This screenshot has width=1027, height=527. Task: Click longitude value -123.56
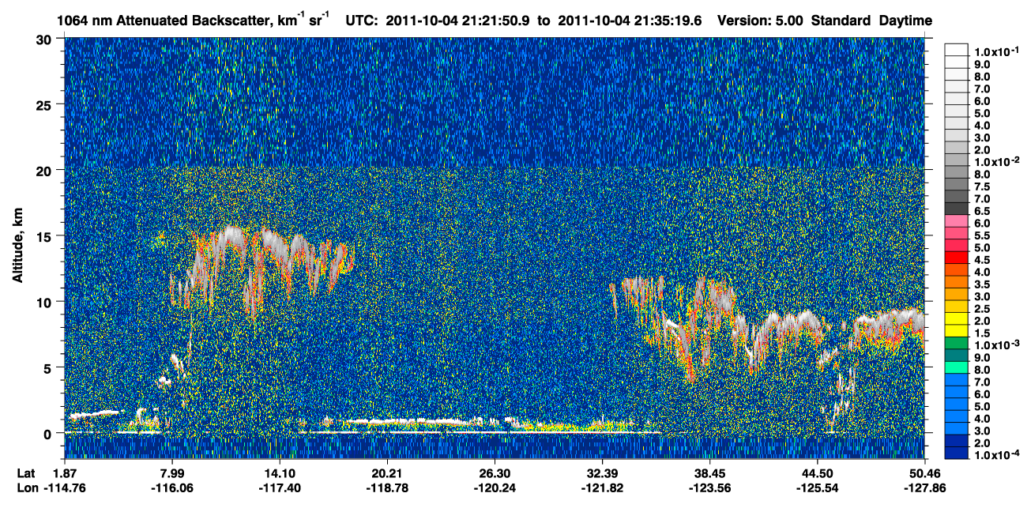coord(709,487)
